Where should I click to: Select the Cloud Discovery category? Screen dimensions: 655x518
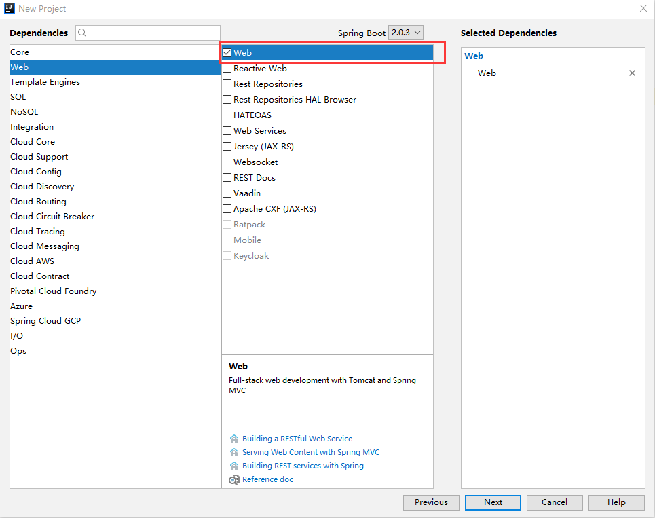115,186
